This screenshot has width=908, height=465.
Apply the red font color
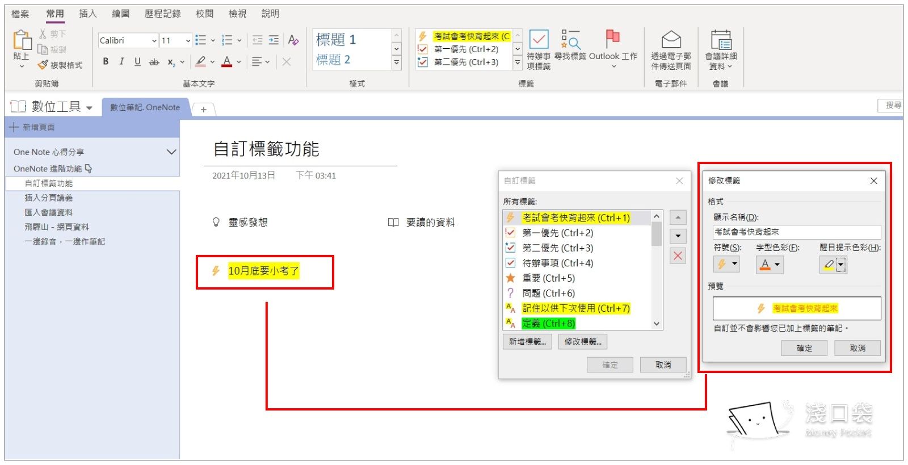[x=227, y=61]
